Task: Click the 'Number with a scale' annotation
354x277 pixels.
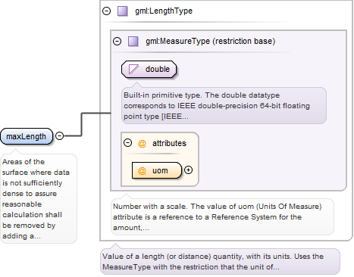Action: 222,217
